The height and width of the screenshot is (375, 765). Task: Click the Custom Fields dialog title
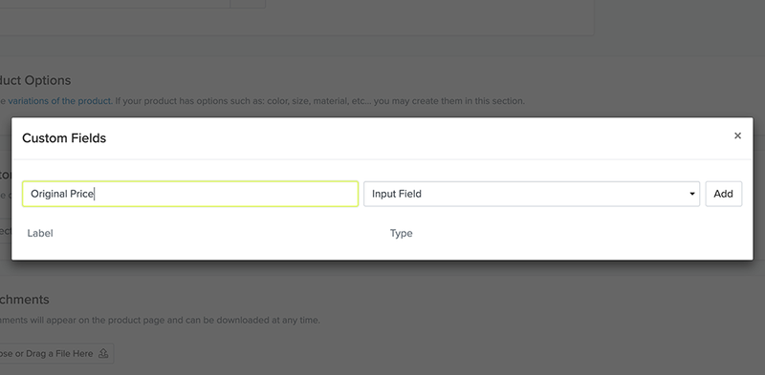[64, 138]
